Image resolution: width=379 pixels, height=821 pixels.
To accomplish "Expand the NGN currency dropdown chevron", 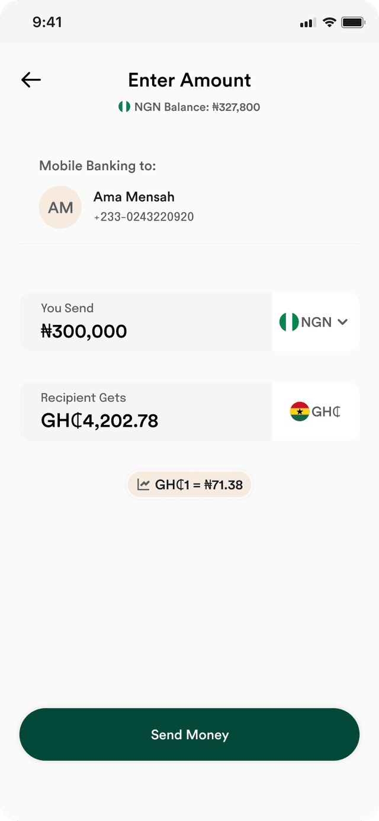I will pos(342,322).
